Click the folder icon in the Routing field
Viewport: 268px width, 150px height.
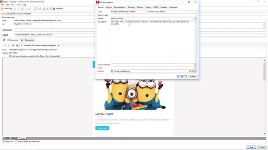(190, 71)
